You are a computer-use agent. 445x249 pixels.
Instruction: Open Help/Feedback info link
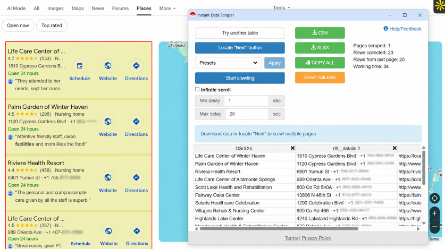(x=402, y=29)
